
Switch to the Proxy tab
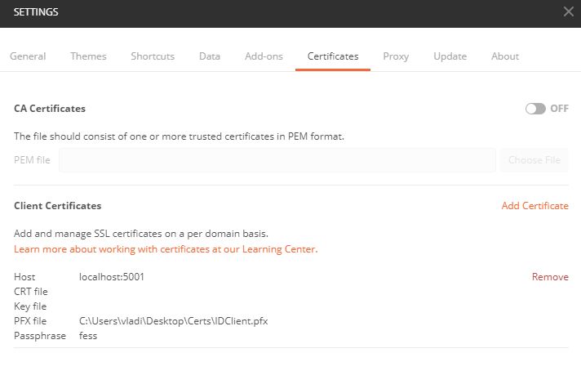pos(396,56)
